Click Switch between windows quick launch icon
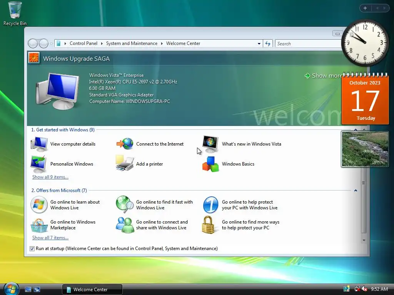 click(x=37, y=290)
